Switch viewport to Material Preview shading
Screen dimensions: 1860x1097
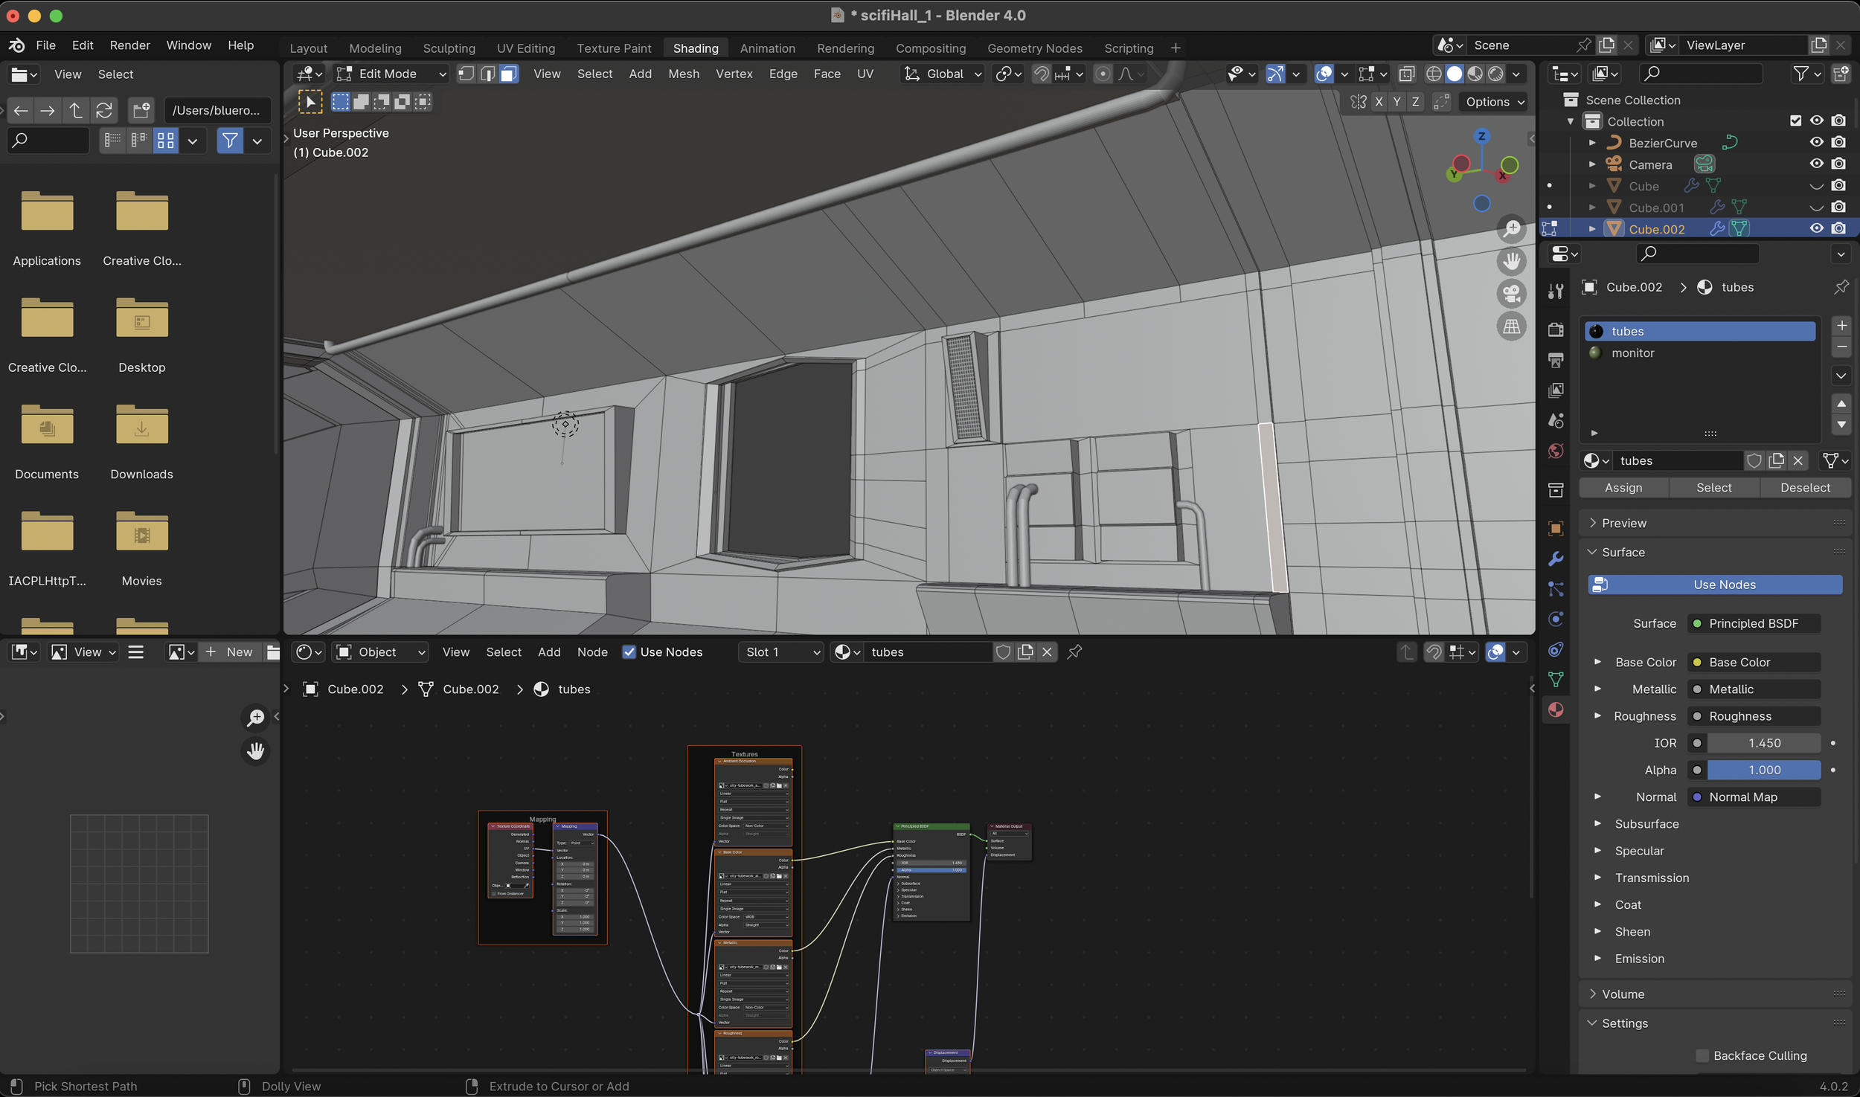tap(1474, 74)
